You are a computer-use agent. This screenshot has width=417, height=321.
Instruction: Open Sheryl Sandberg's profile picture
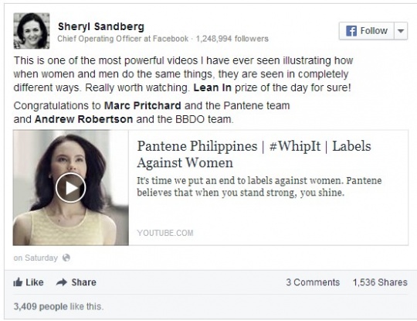(32, 31)
